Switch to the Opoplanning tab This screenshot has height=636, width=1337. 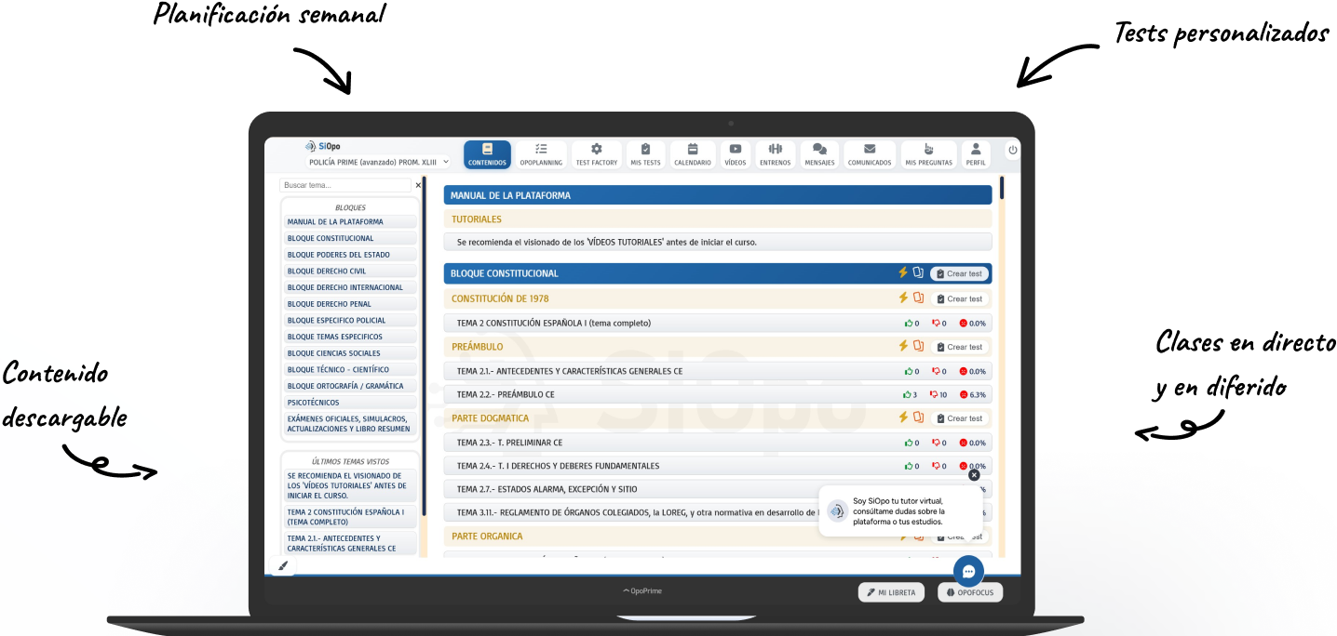click(541, 154)
